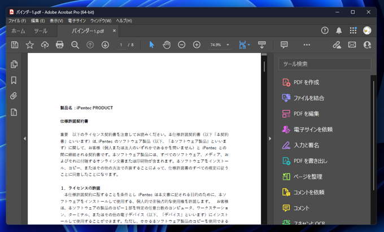Select the arrow selection tool
This screenshot has height=232, width=384.
click(151, 44)
